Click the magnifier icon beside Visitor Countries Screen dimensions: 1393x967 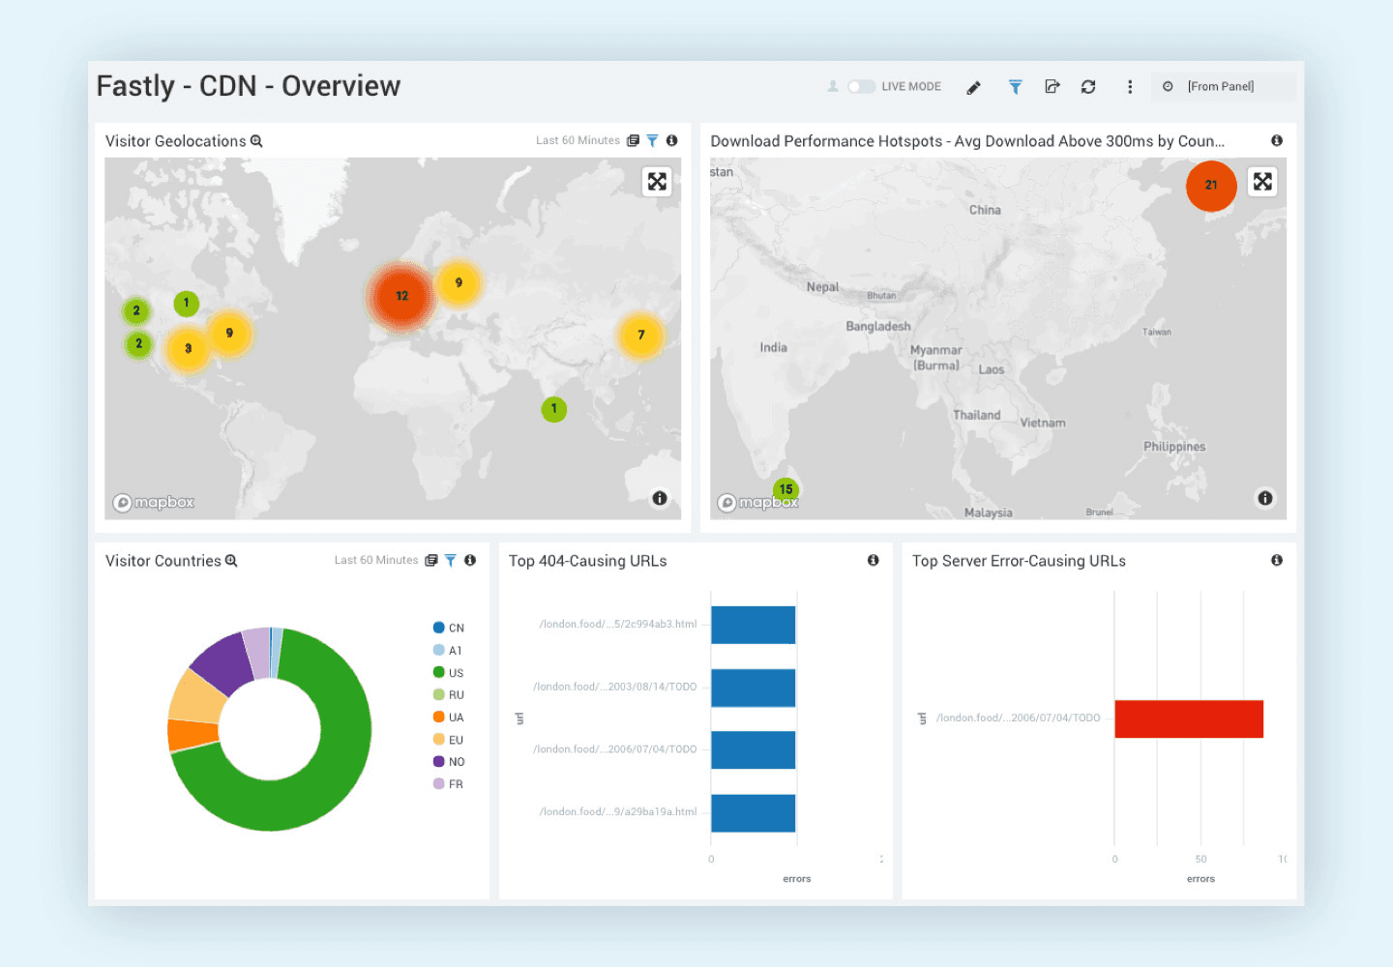[231, 561]
